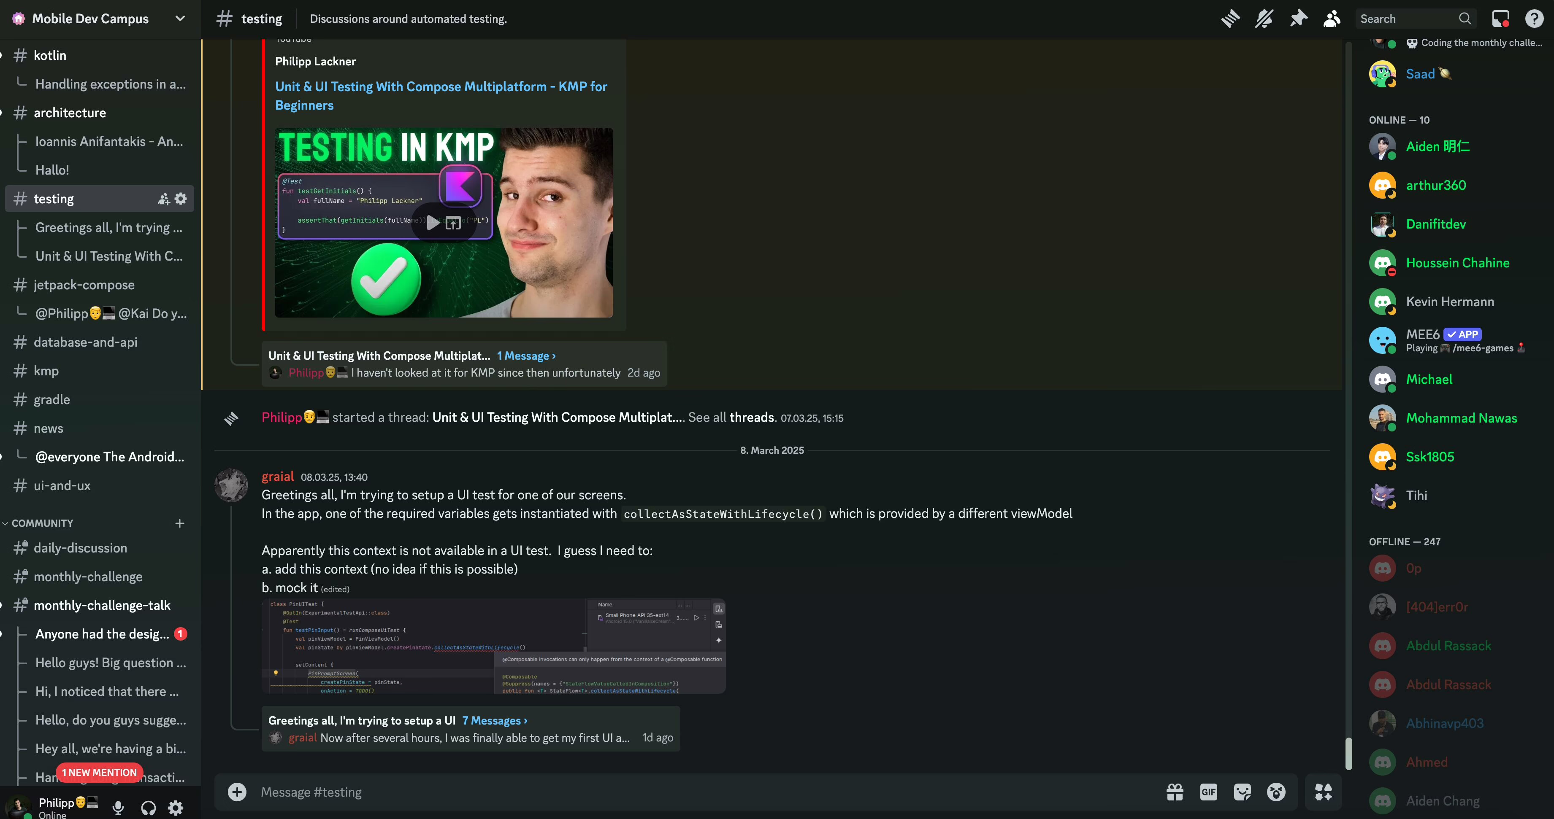Screen dimensions: 1554x819
Task: Play the Testing in KMP video
Action: tap(433, 223)
